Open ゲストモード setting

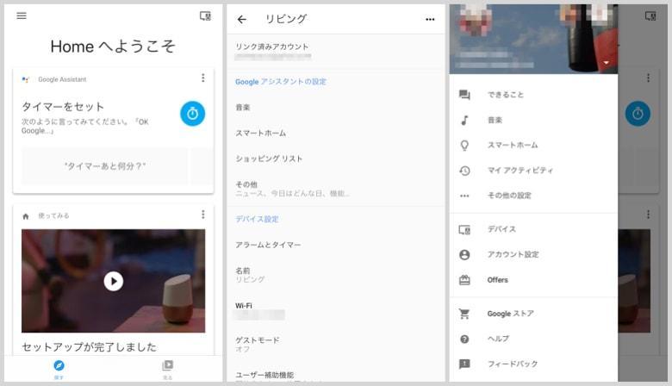click(x=336, y=345)
